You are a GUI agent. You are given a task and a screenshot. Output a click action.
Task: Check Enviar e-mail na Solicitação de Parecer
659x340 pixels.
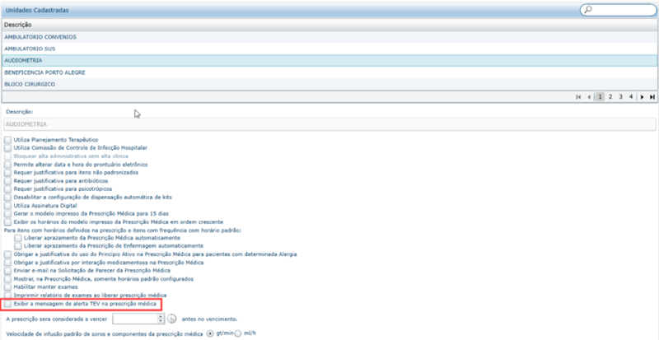click(x=8, y=271)
